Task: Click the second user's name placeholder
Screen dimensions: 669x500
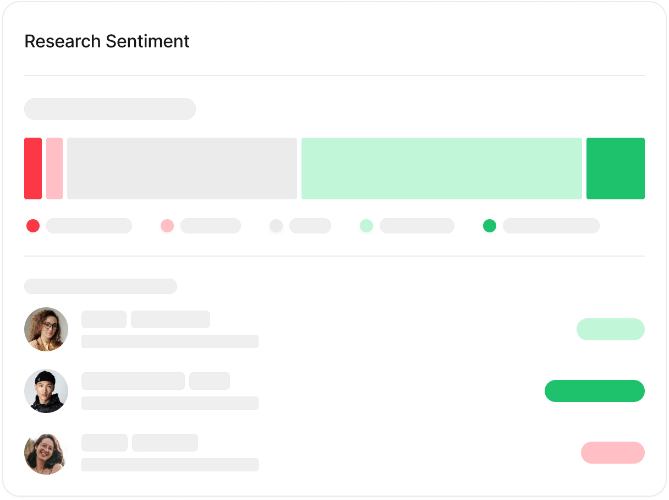Action: tap(133, 381)
